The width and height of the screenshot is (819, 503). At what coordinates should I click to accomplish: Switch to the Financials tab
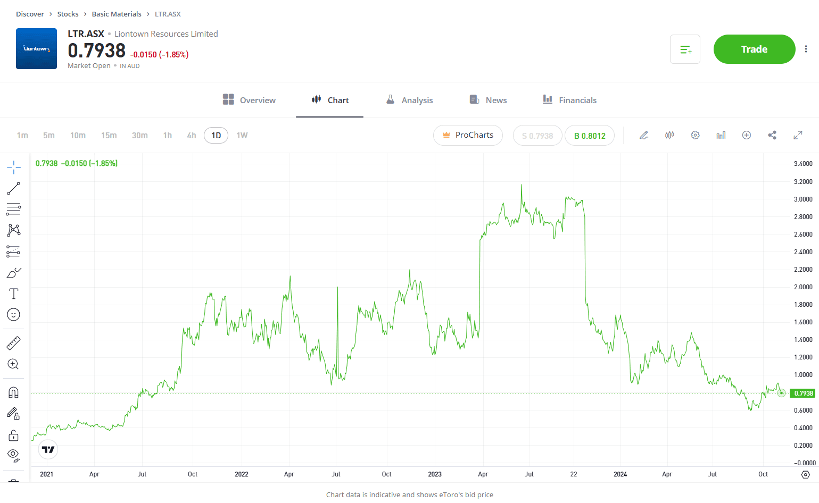[x=569, y=100]
